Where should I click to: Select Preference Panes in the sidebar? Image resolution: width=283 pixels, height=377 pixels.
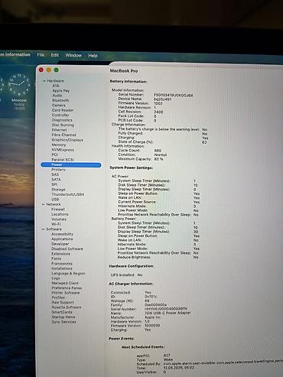pos(67,288)
